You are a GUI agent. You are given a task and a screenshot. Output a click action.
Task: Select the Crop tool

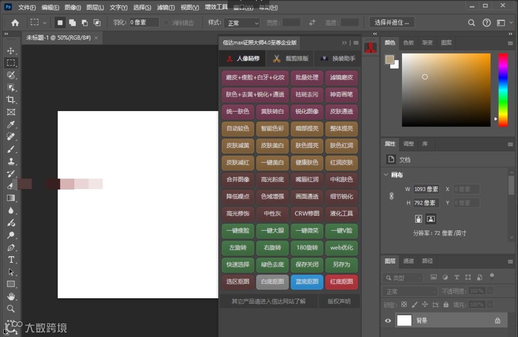(x=11, y=100)
